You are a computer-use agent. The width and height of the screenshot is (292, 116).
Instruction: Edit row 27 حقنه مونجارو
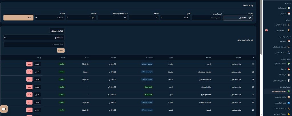[x=37, y=95]
